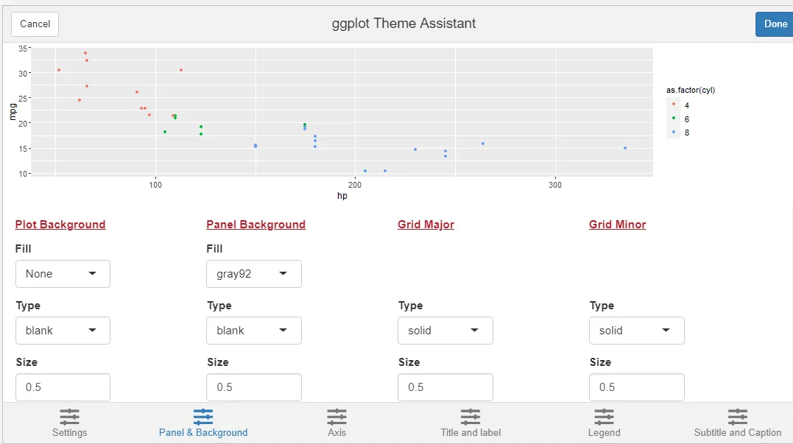Click the Title and label sliders icon
The image size is (793, 444).
tap(470, 417)
